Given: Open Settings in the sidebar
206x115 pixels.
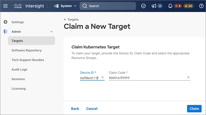Looking at the screenshot, I should click(18, 22).
